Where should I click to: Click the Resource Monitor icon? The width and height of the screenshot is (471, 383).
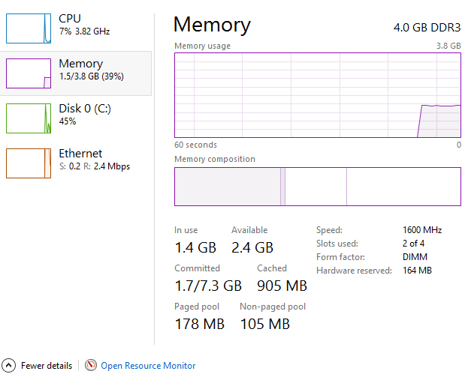pyautogui.click(x=91, y=366)
